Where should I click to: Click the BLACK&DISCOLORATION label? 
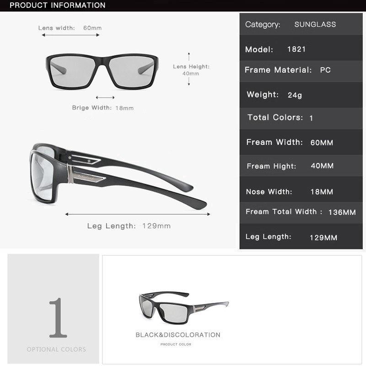(x=178, y=335)
